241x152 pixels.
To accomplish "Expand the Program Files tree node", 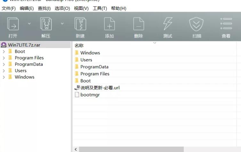I will pyautogui.click(x=4, y=58).
